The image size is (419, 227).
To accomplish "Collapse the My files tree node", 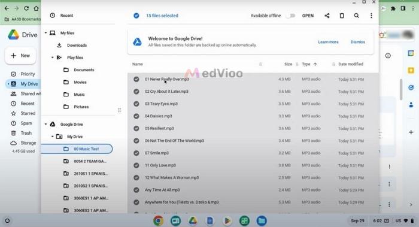I will (45, 33).
